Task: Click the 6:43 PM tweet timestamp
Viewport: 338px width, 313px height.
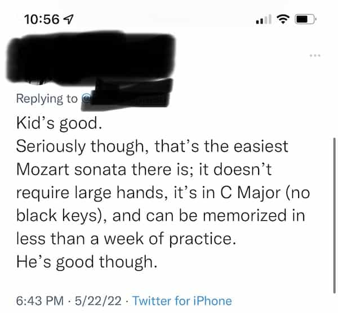Action: click(38, 300)
